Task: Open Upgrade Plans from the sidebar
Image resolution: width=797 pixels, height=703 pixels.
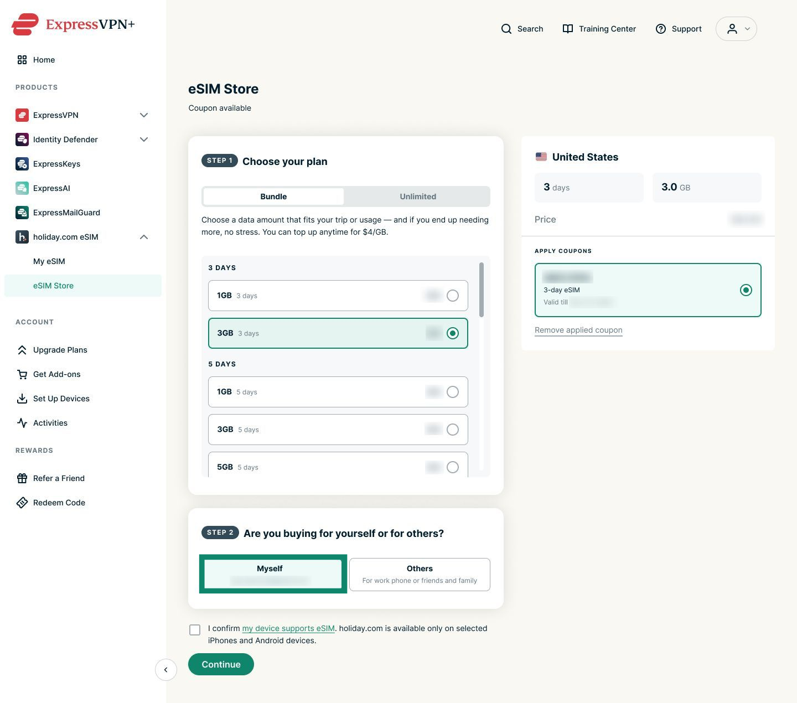Action: pyautogui.click(x=60, y=350)
